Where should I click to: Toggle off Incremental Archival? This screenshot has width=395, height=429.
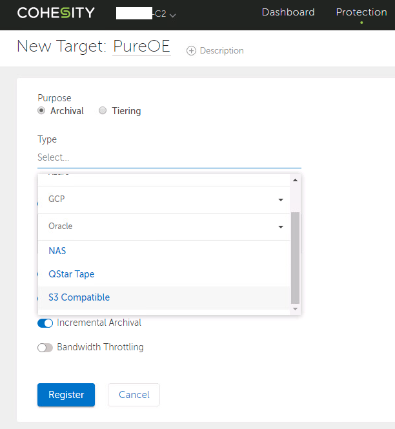click(x=45, y=323)
